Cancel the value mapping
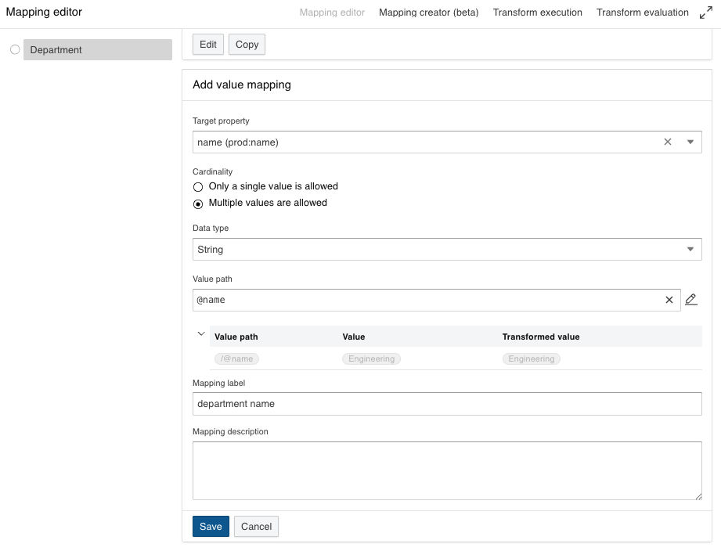 256,526
